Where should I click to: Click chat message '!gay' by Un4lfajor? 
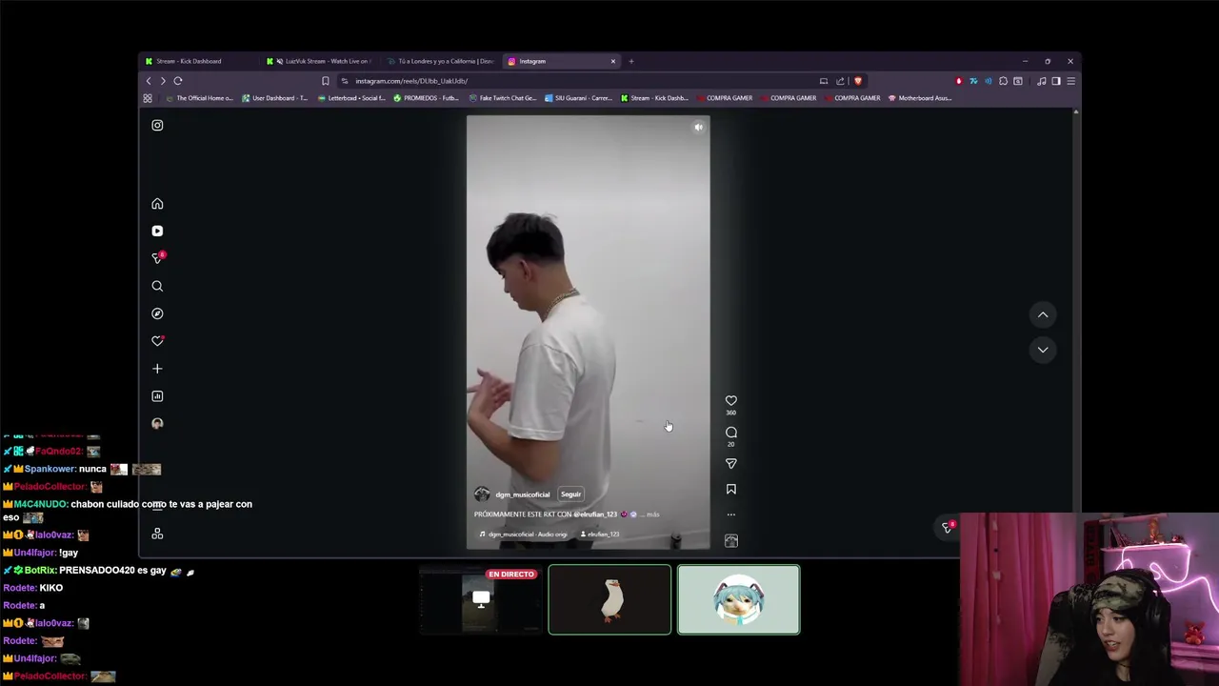pos(69,553)
